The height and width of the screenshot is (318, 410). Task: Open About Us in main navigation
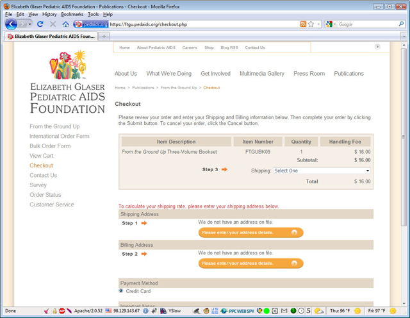[x=126, y=74]
